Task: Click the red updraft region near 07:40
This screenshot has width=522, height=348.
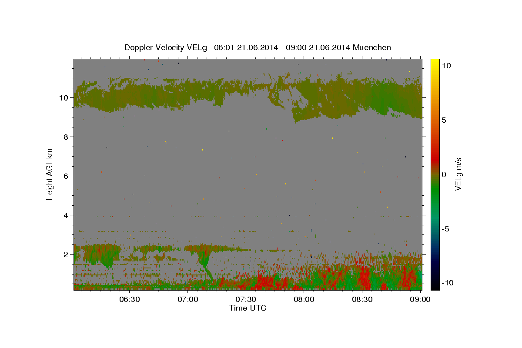Action: coord(265,282)
